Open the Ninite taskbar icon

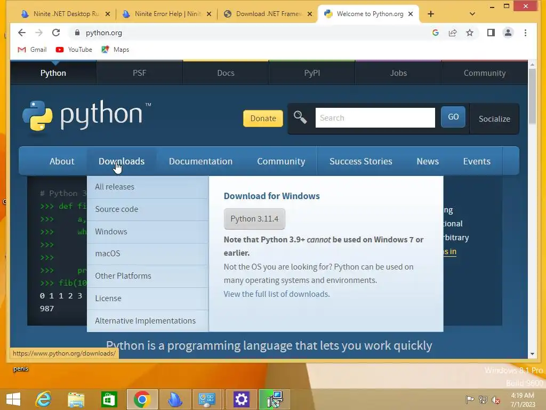(x=175, y=399)
